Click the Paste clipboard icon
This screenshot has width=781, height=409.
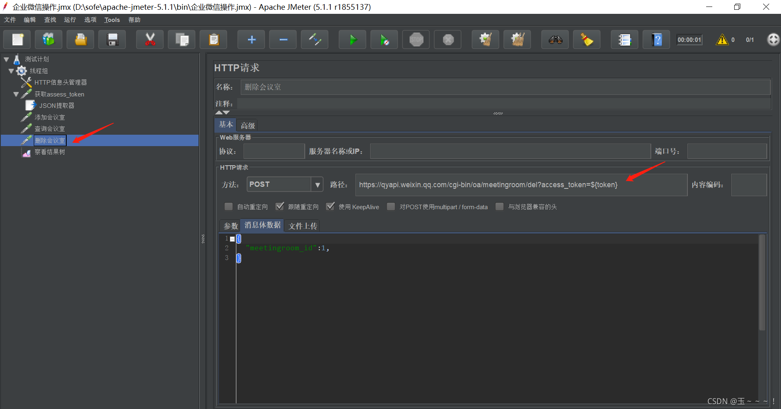click(x=214, y=40)
